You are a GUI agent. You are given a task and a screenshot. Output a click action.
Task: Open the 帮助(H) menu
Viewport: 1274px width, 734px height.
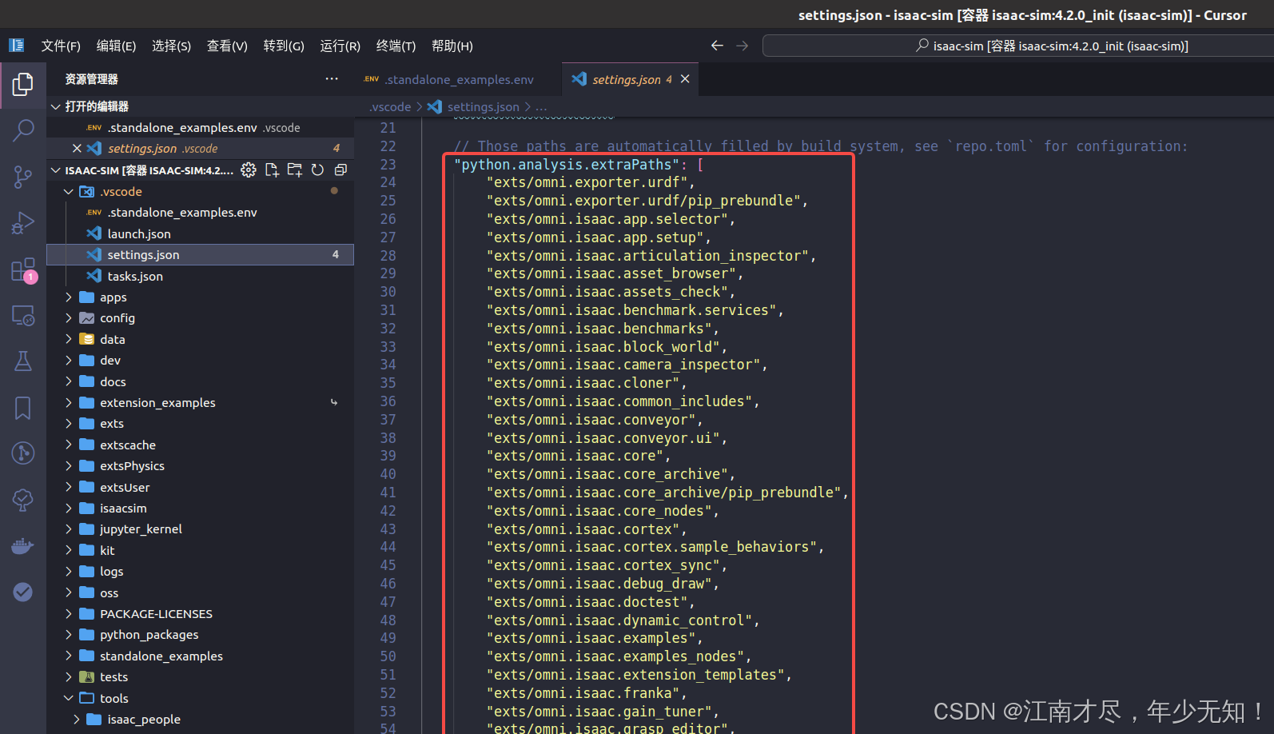point(452,46)
